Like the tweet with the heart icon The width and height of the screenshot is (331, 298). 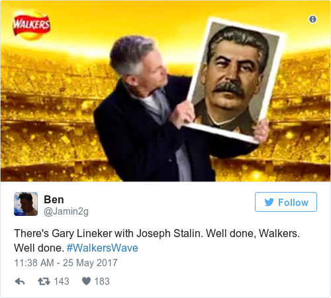pyautogui.click(x=86, y=281)
